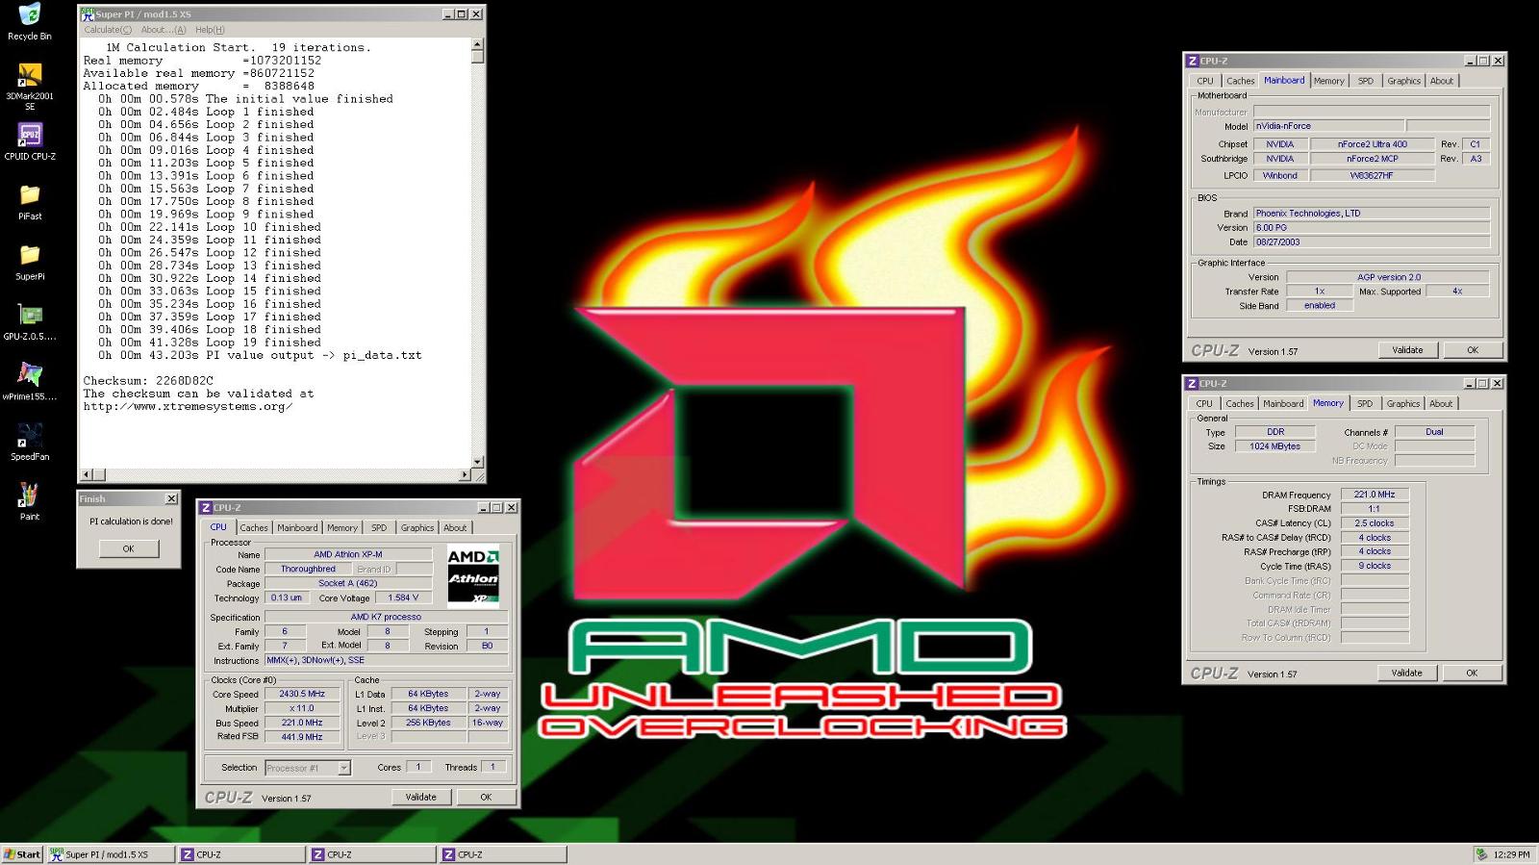The image size is (1539, 865).
Task: Select Graphics tab in Memory CPU-Z window
Action: point(1403,403)
